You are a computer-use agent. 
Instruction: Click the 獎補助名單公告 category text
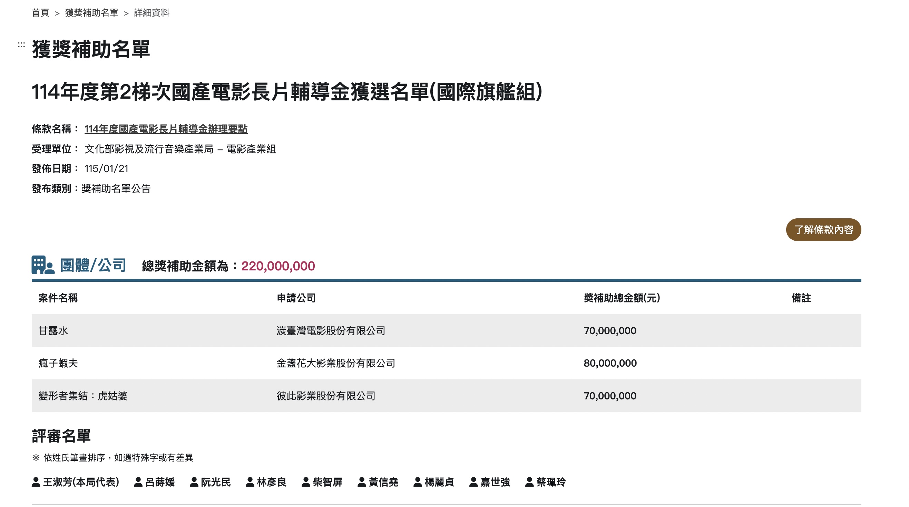coord(116,189)
